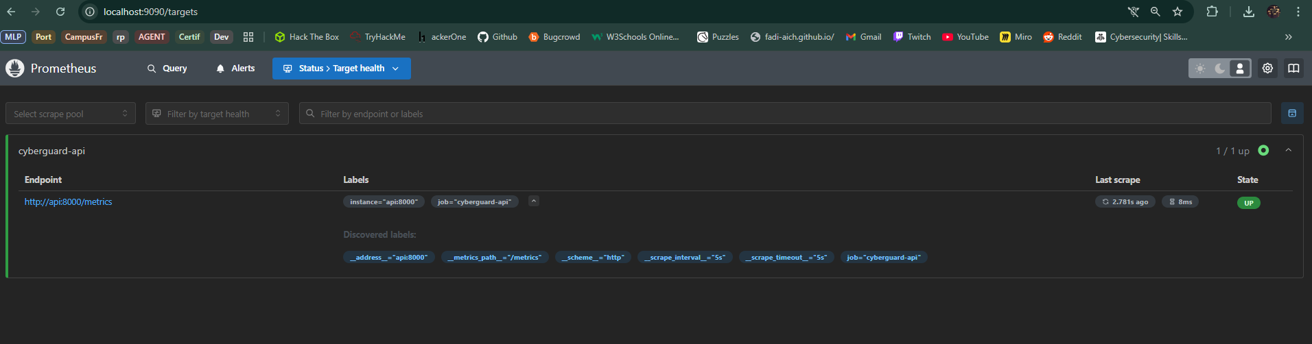
Task: Click cyberguard-api pool title
Action: 51,151
